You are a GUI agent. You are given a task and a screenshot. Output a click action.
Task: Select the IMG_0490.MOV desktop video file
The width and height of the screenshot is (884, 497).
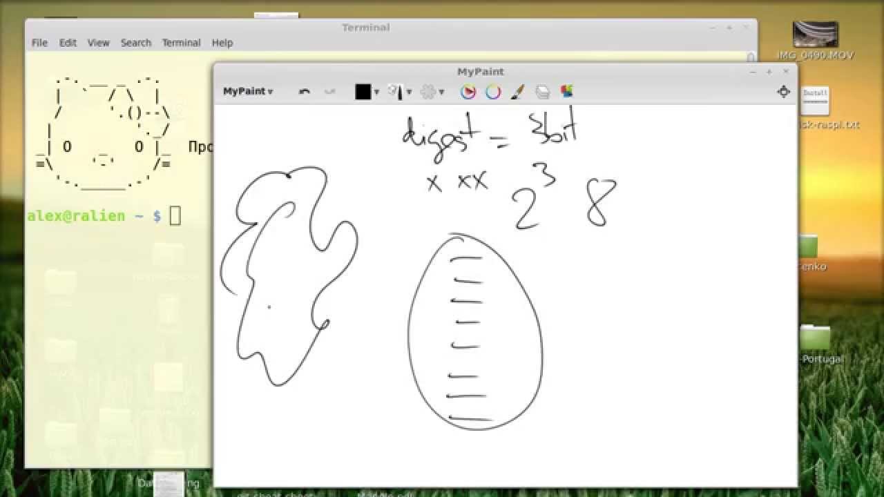point(816,38)
